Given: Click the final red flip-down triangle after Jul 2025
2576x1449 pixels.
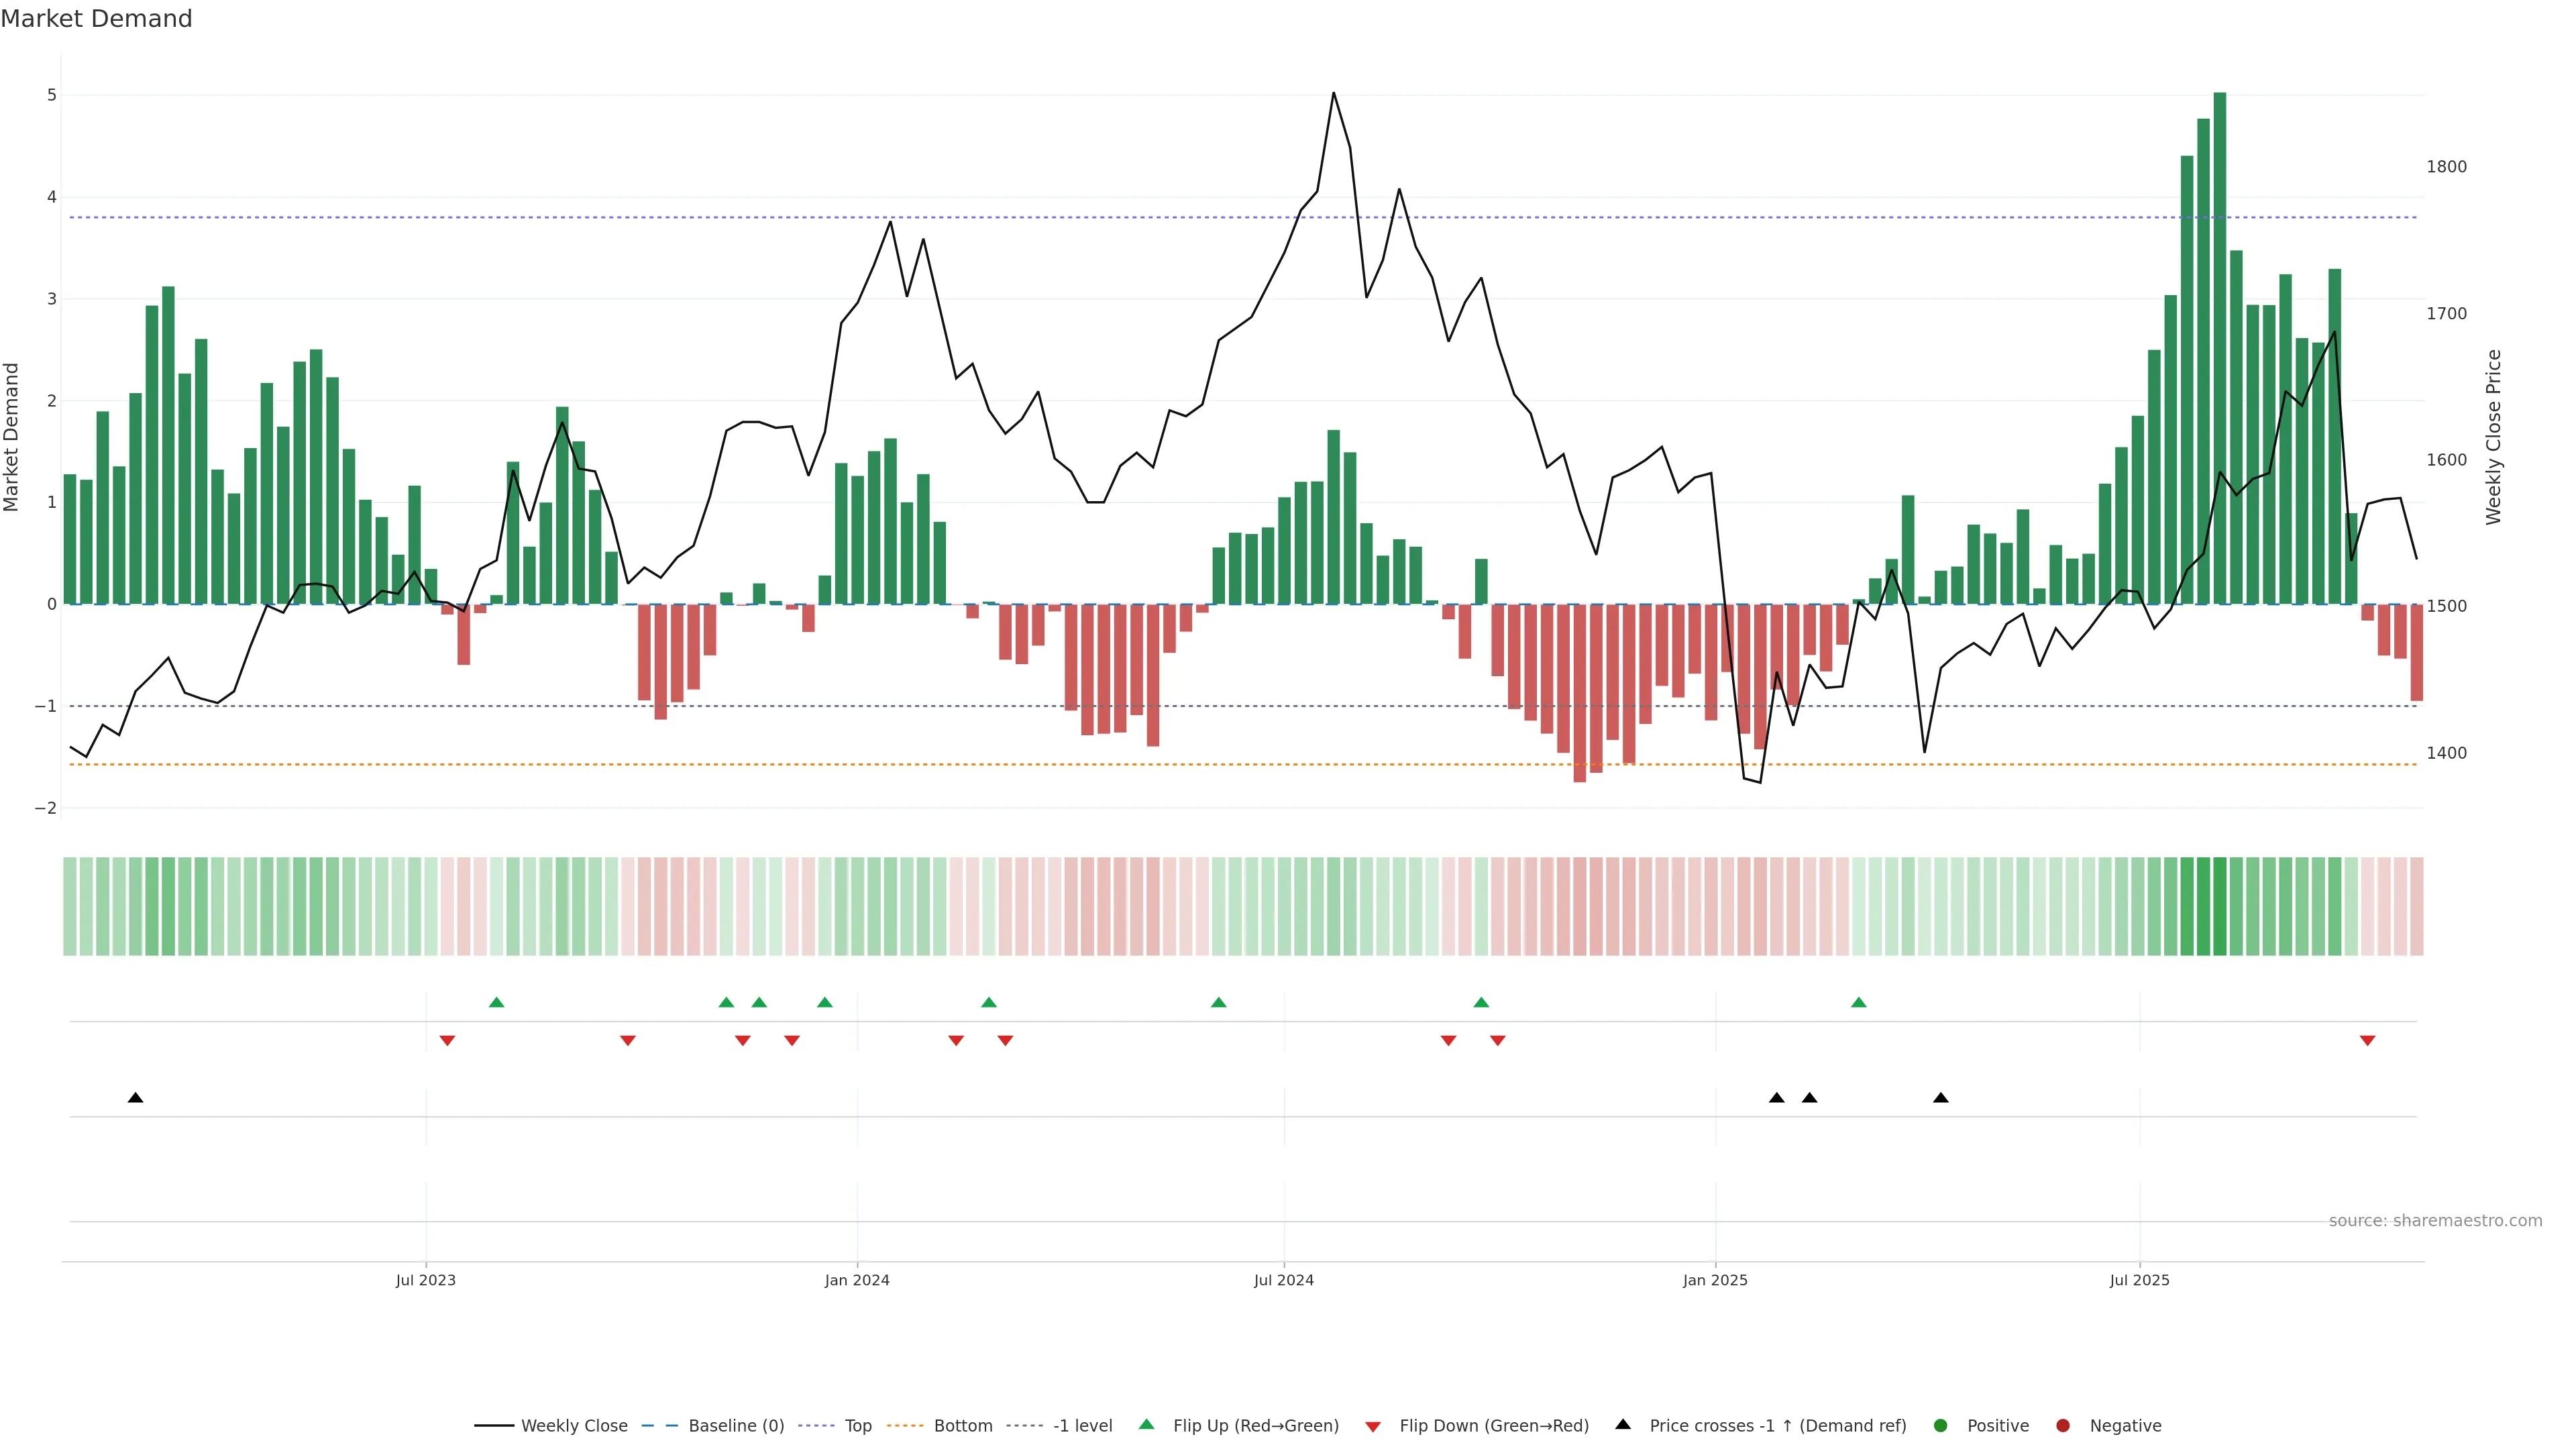Looking at the screenshot, I should click(2367, 1041).
